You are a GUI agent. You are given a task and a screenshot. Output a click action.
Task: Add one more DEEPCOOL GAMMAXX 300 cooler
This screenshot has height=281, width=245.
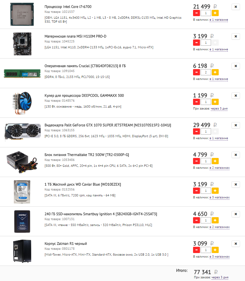pos(215,102)
